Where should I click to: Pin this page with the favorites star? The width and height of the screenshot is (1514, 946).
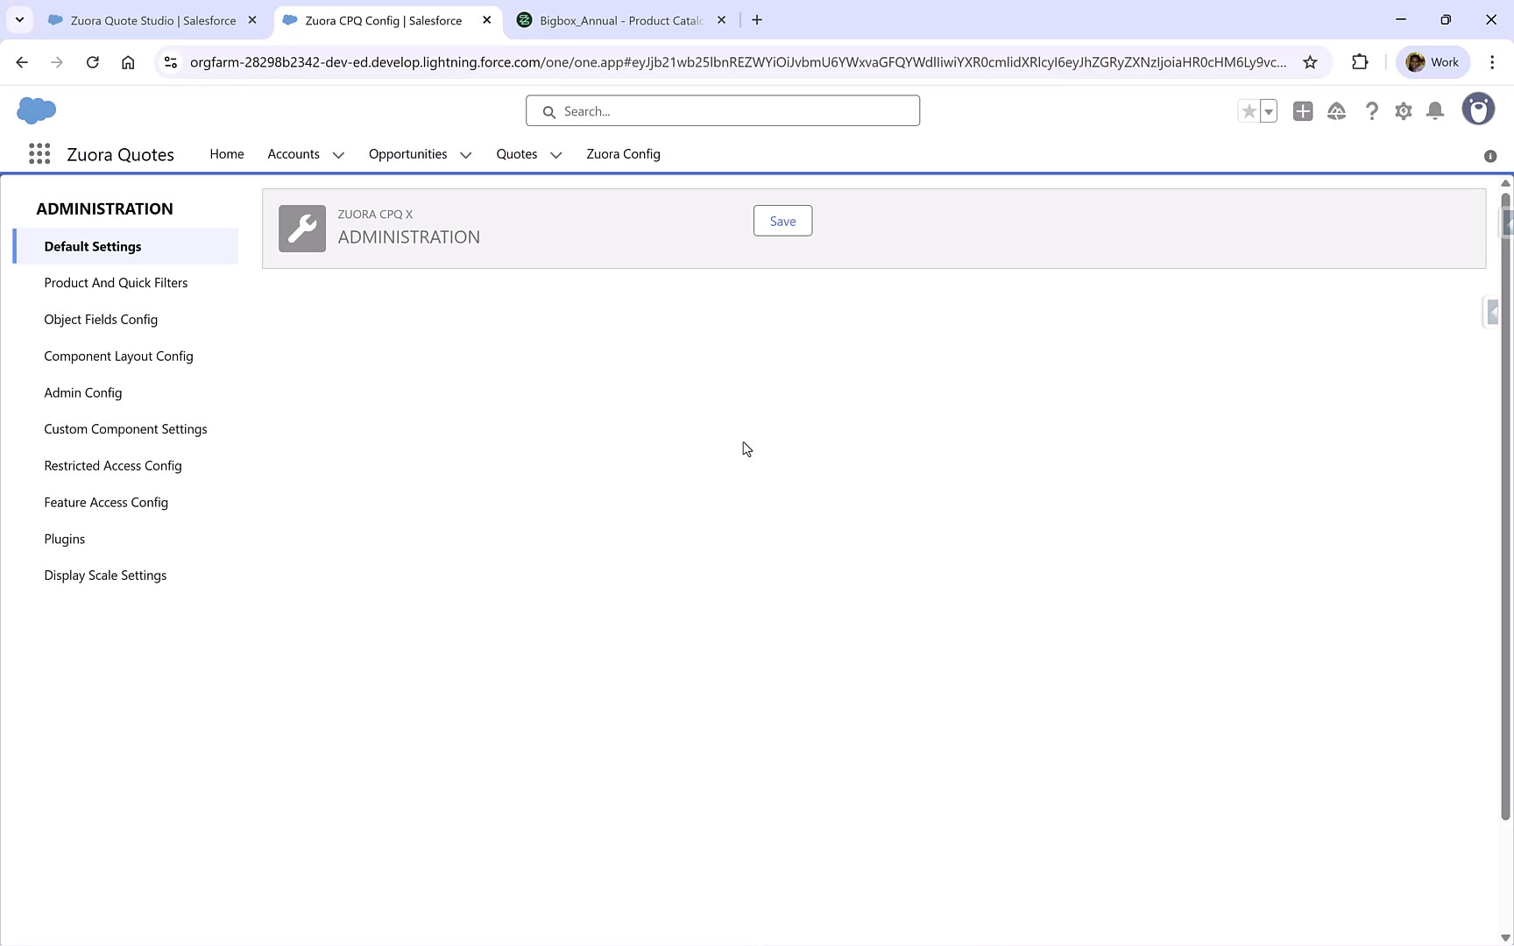[x=1249, y=111]
